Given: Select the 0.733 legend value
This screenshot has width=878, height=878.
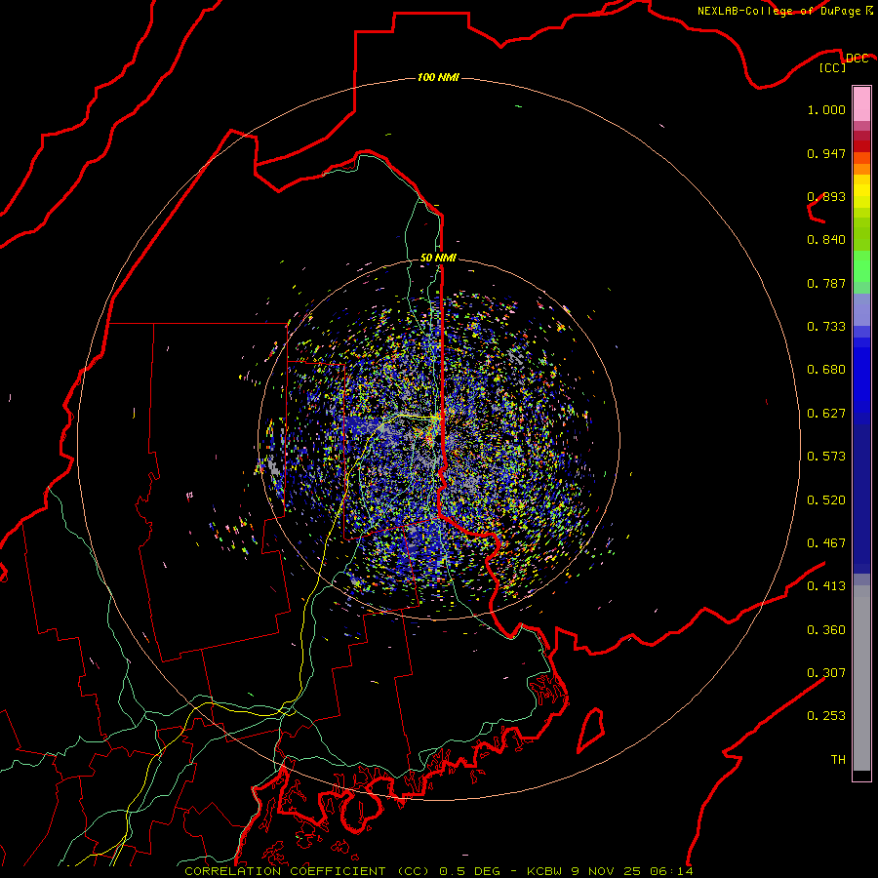Looking at the screenshot, I should tap(826, 327).
